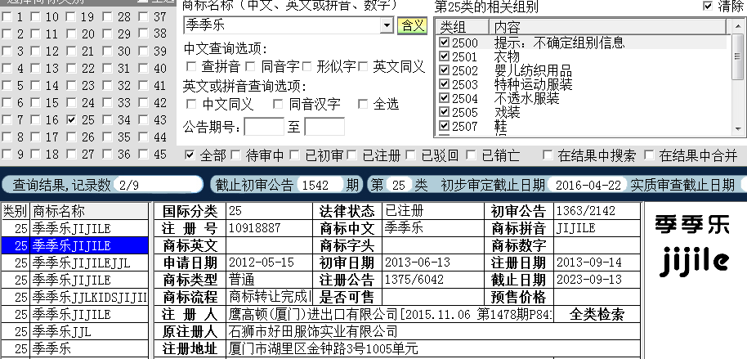Toggle 同音汉字 checkbox

pyautogui.click(x=278, y=104)
